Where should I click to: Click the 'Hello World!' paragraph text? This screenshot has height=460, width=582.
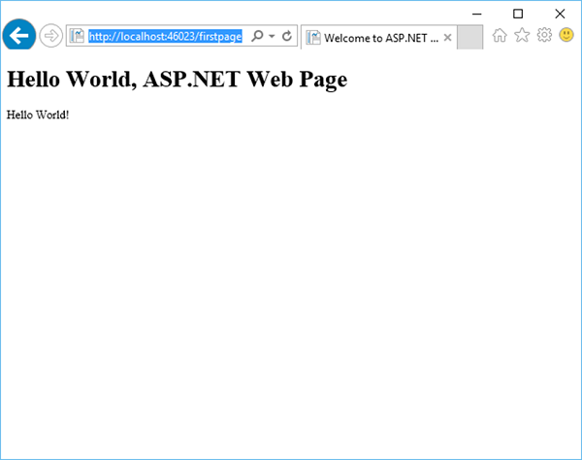point(38,115)
